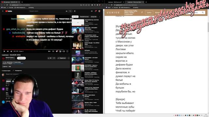This screenshot has height=117, width=209.
Task: Select the second related-content filter chip
Action: pos(84,17)
